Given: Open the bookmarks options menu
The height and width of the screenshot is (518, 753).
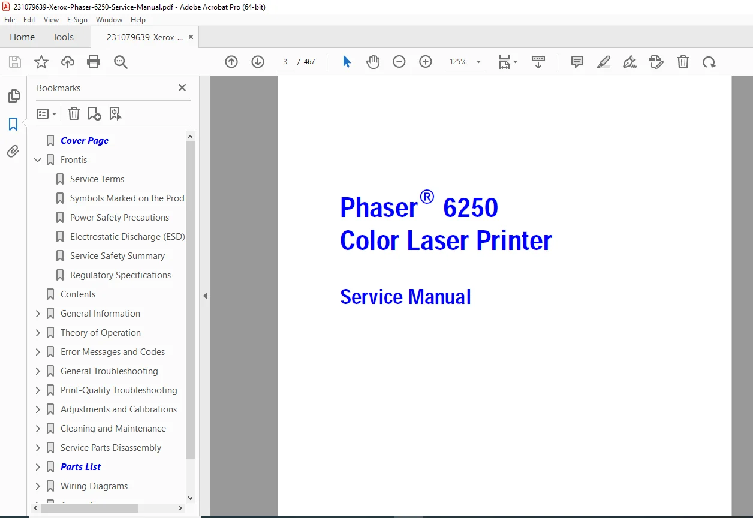Looking at the screenshot, I should pyautogui.click(x=47, y=113).
